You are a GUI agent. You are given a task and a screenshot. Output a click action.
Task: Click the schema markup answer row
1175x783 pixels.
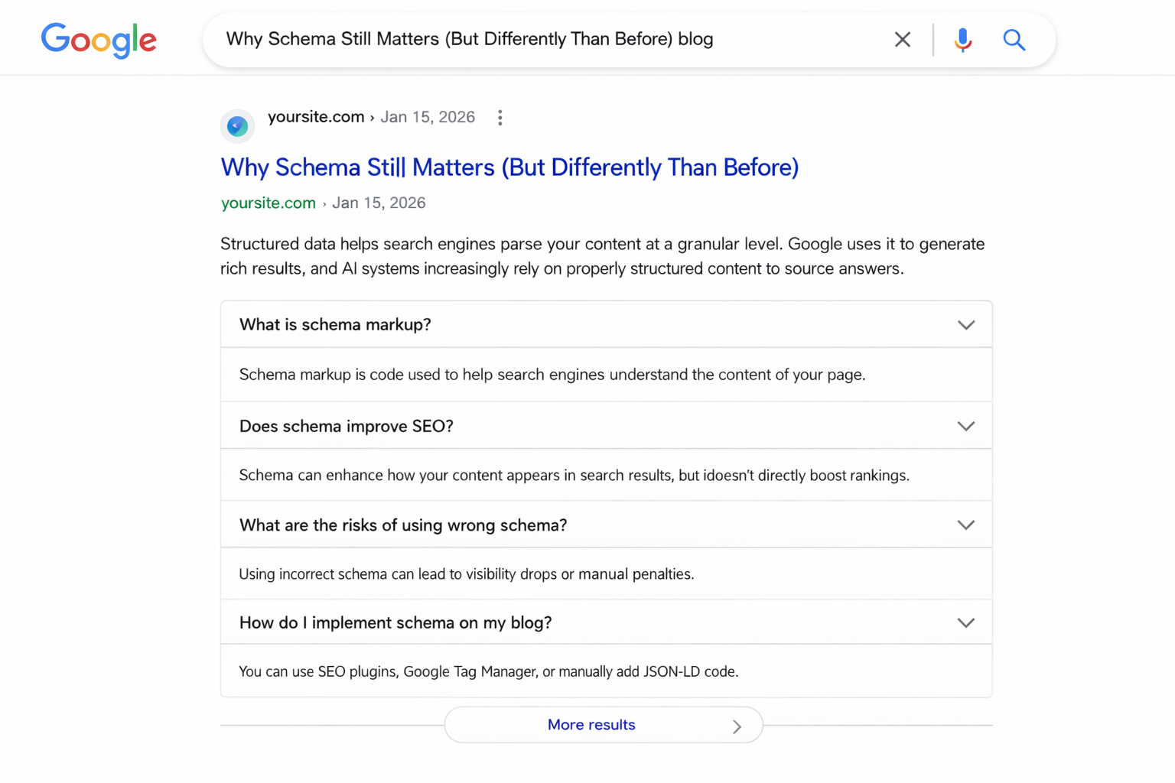pyautogui.click(x=552, y=375)
